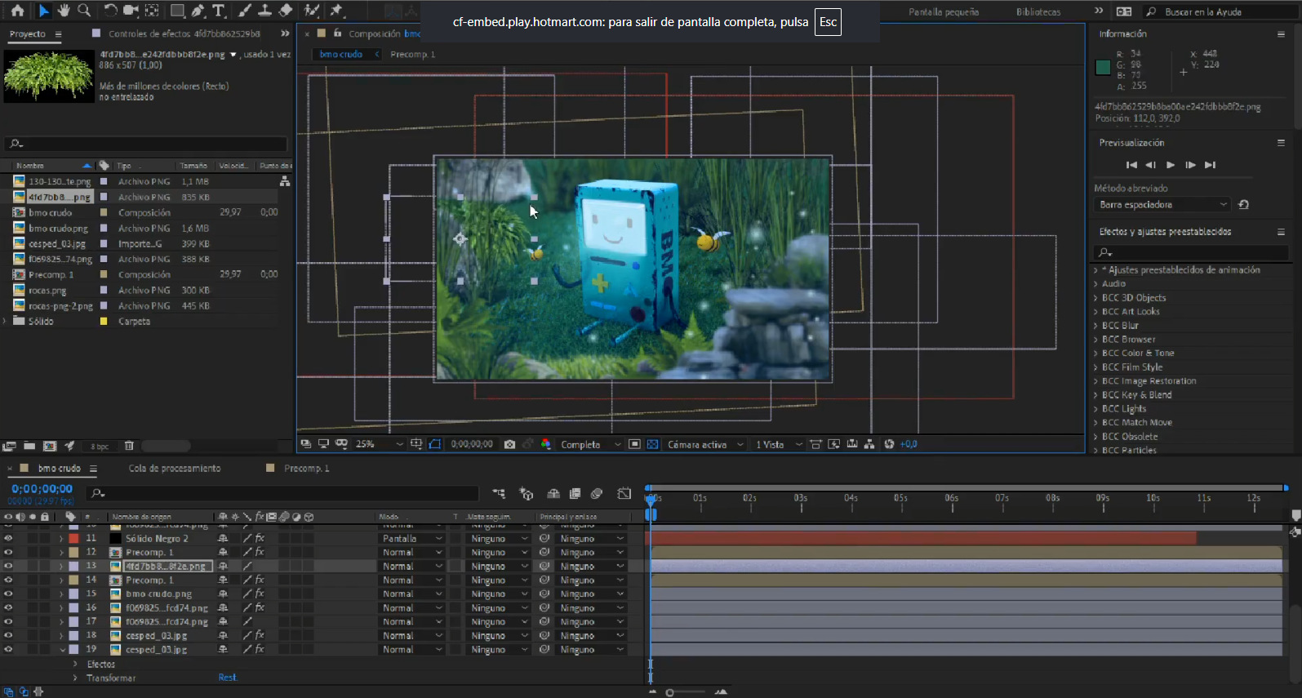Switch to the Proyecto panel tab
Screen dimensions: 1302x698
(x=28, y=34)
